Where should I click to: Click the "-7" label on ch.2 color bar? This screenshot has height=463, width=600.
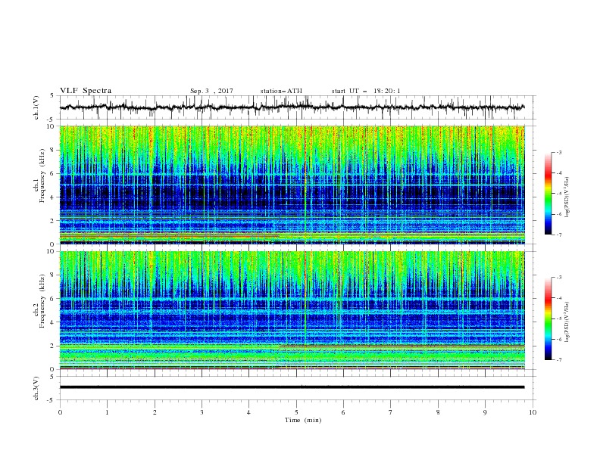559,360
